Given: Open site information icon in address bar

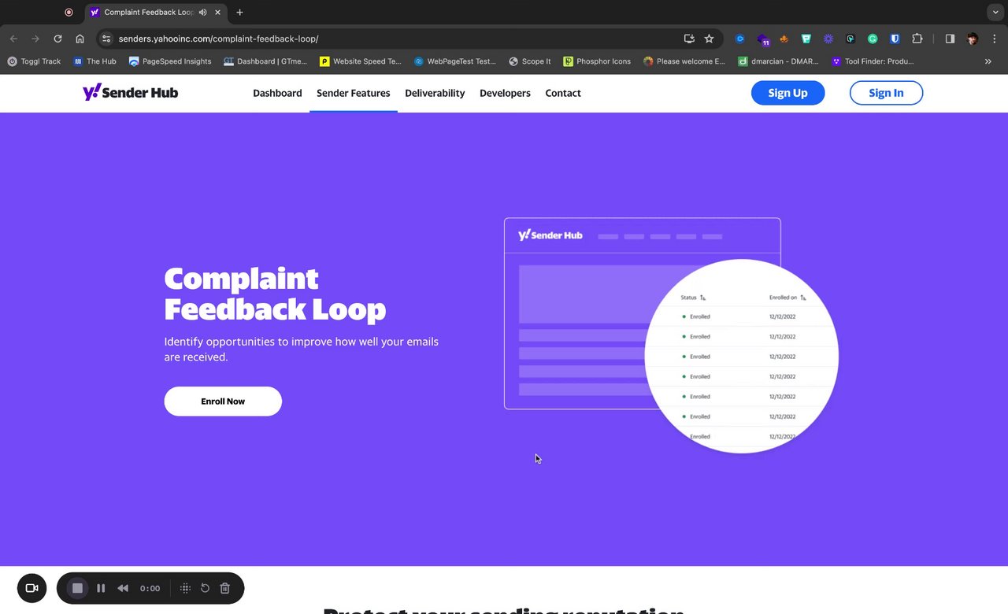Looking at the screenshot, I should (107, 39).
